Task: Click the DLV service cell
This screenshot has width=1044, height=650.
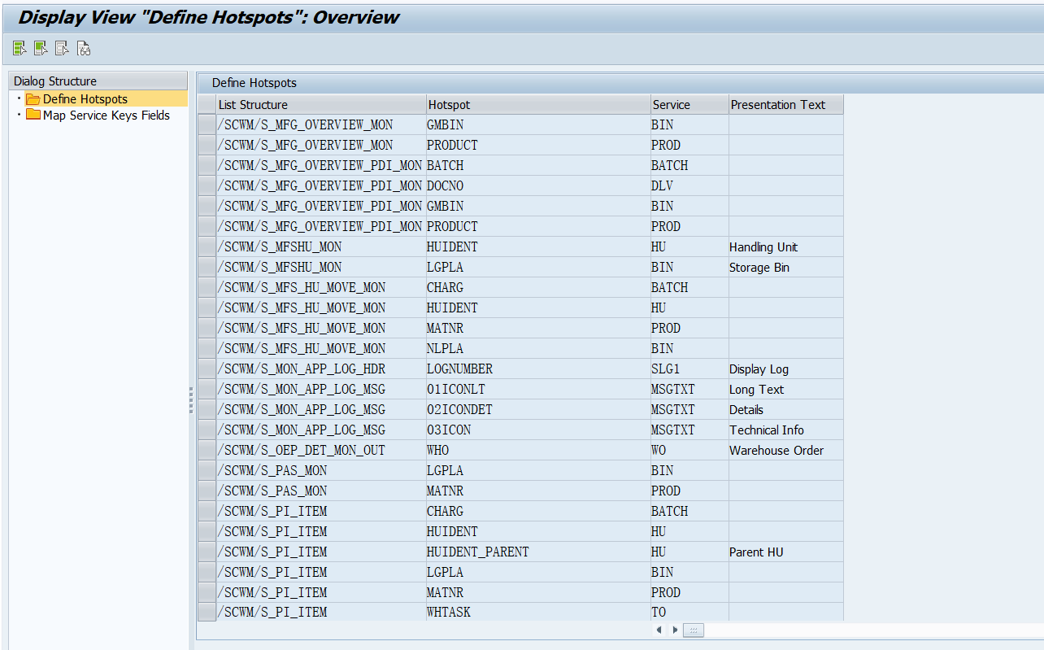Action: 689,186
